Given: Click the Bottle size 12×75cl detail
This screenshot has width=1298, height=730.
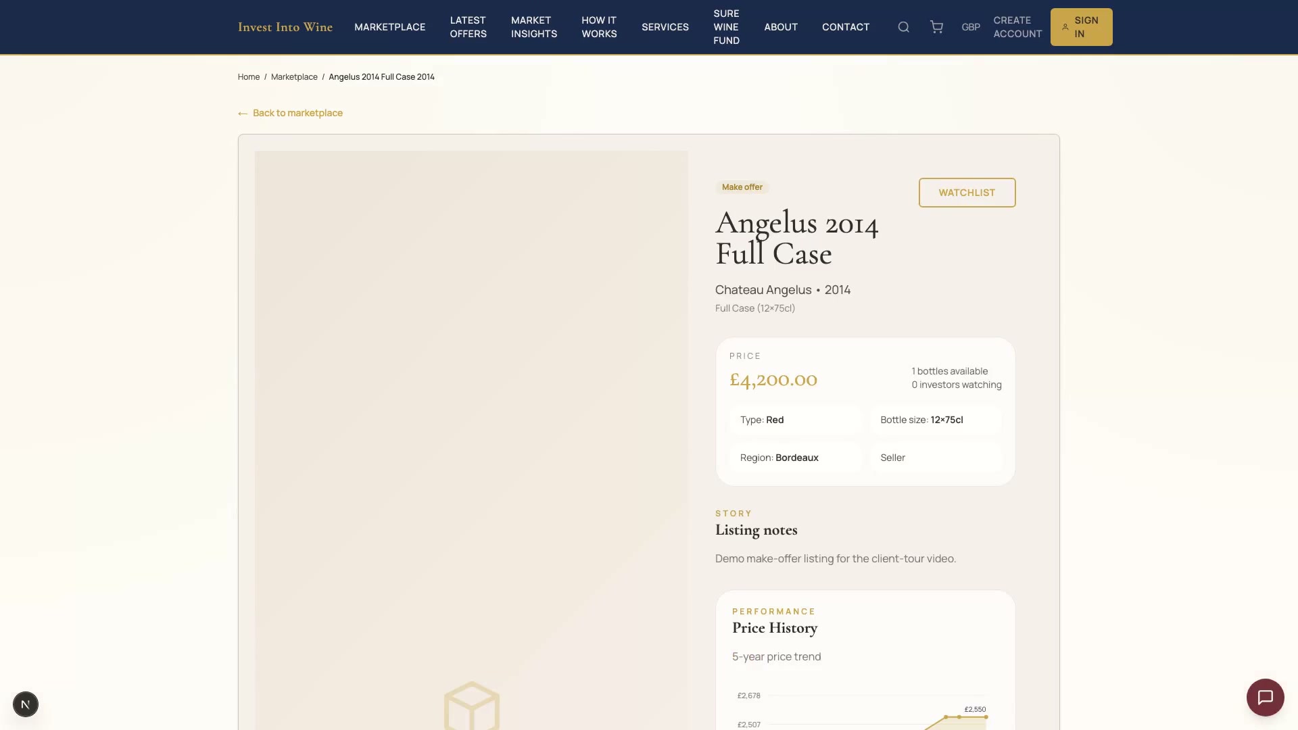Looking at the screenshot, I should (936, 420).
